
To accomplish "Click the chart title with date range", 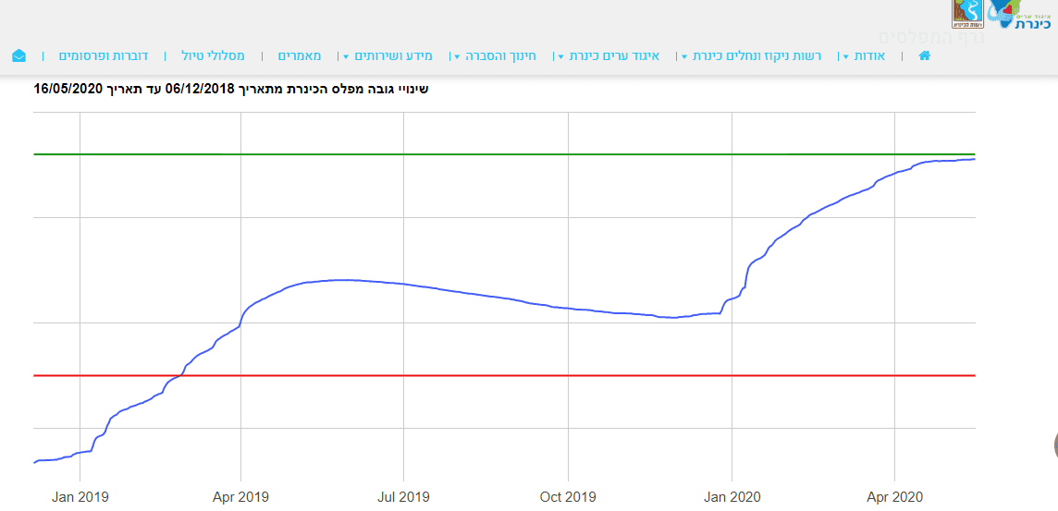I will (x=230, y=90).
